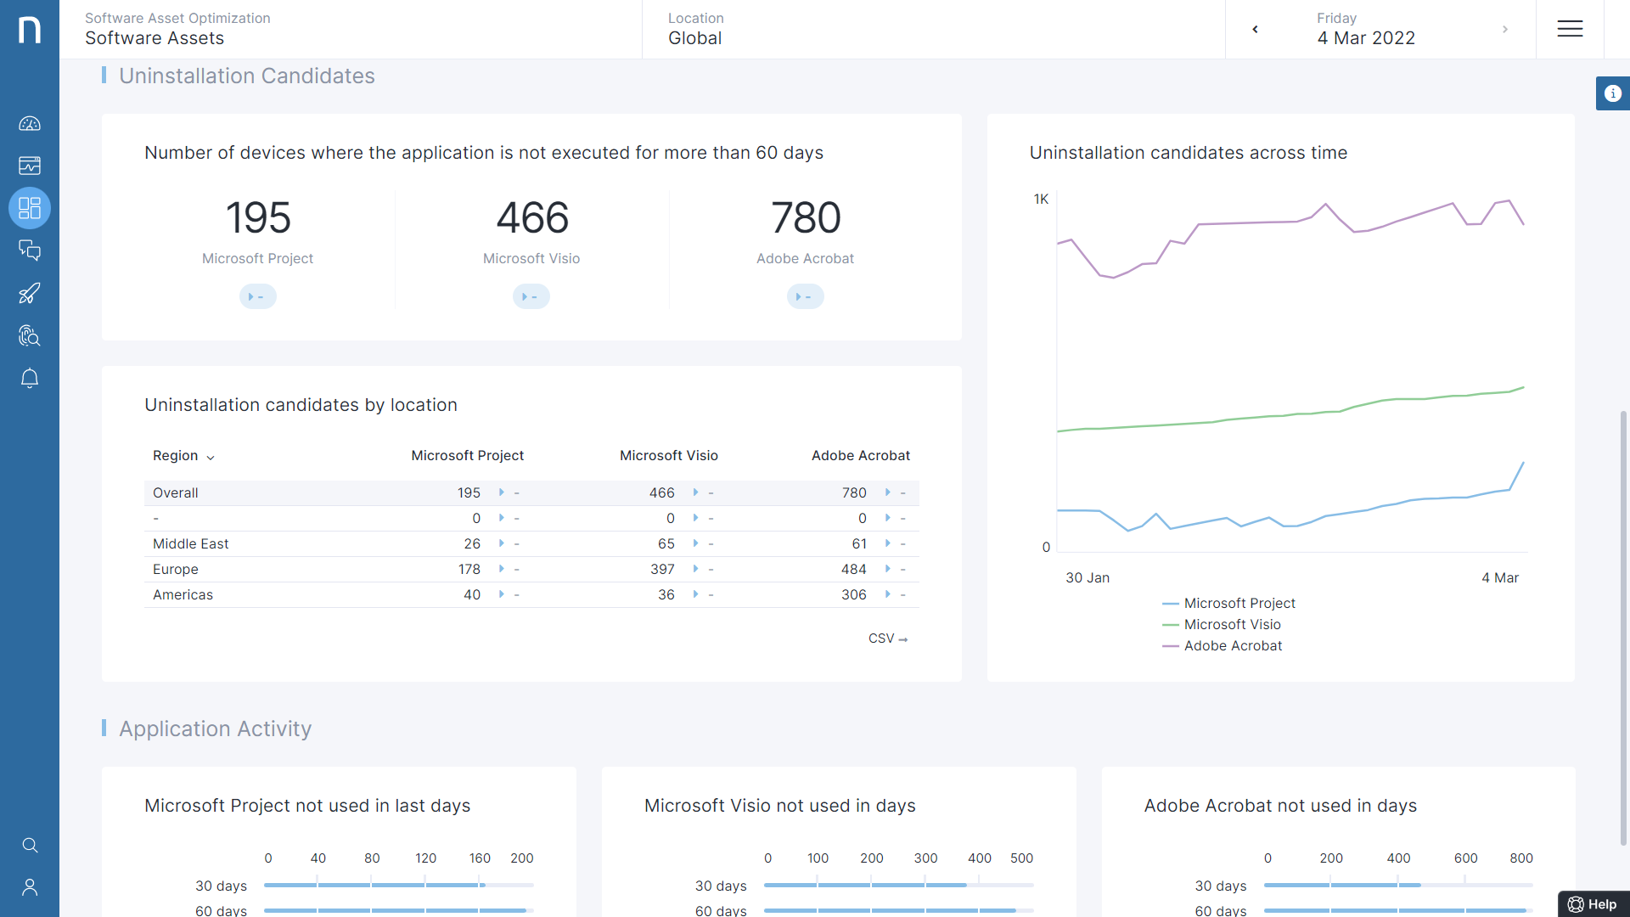Image resolution: width=1630 pixels, height=917 pixels.
Task: Open the Location Global selector
Action: coord(695,30)
